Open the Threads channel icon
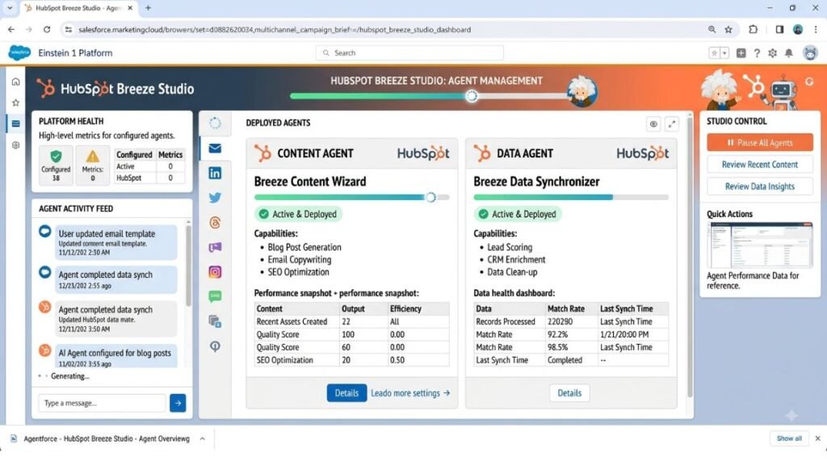827x465 pixels. click(215, 223)
